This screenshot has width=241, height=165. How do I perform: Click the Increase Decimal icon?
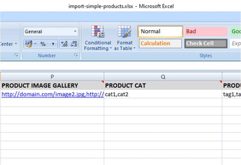coord(64,44)
